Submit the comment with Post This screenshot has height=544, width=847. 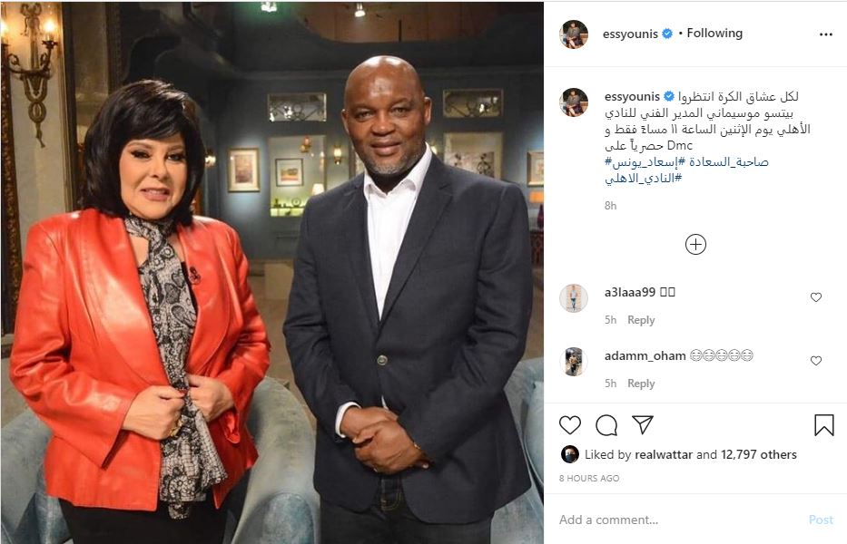click(821, 520)
